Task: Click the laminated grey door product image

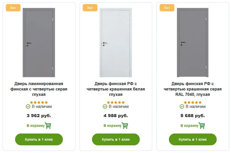Action: pyautogui.click(x=39, y=43)
